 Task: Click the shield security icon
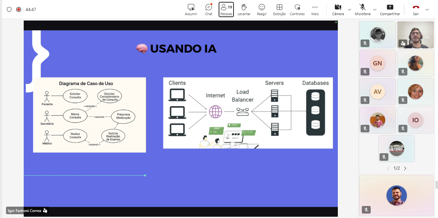(9, 9)
